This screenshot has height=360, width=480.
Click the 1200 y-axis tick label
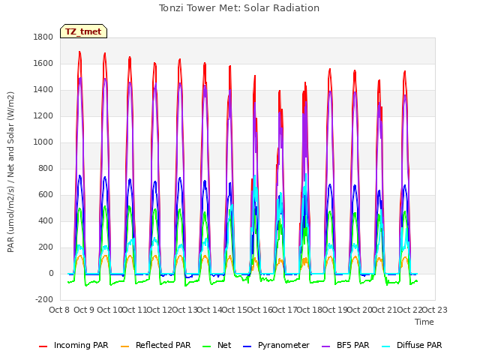(43, 116)
